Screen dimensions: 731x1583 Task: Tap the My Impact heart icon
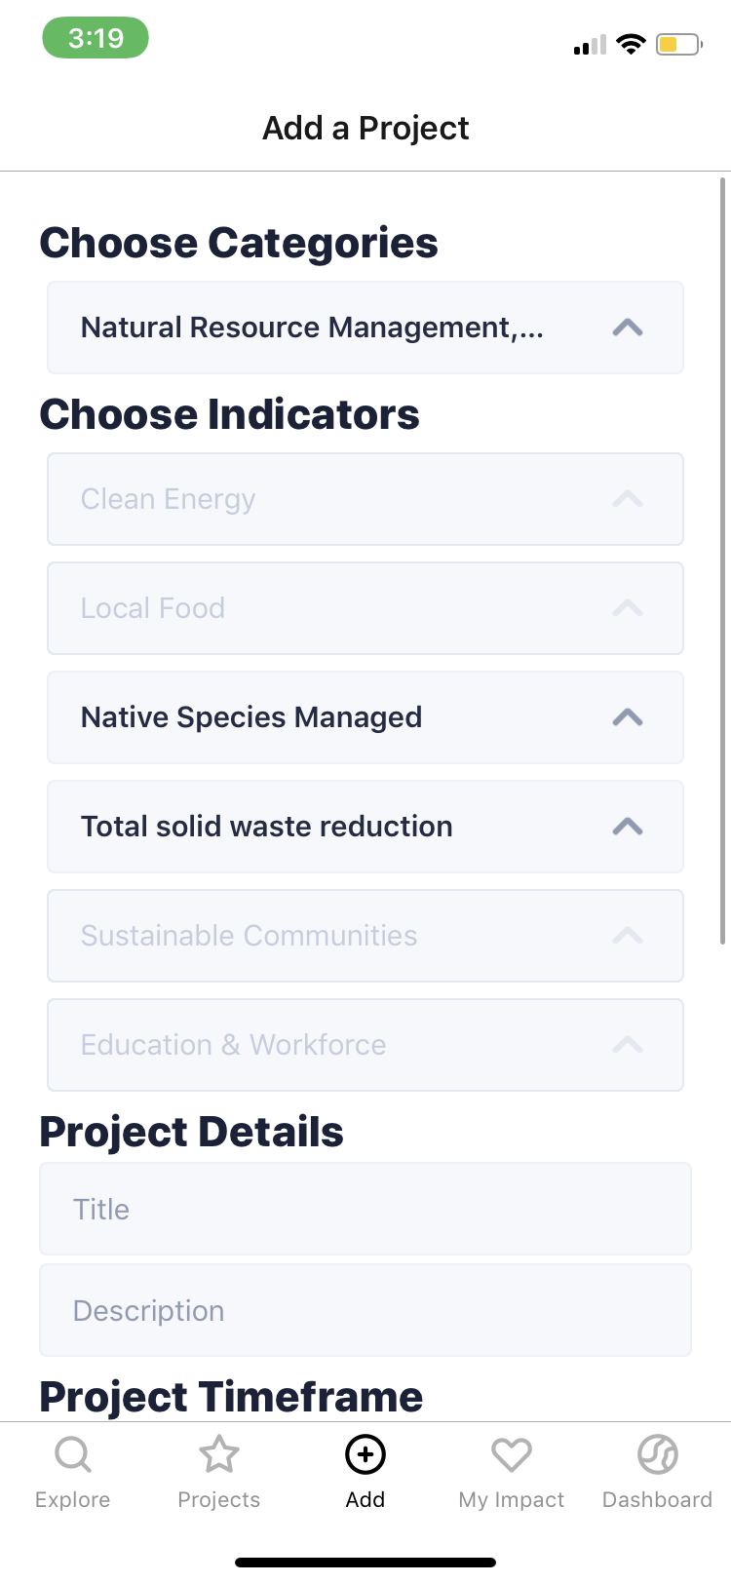click(x=512, y=1454)
